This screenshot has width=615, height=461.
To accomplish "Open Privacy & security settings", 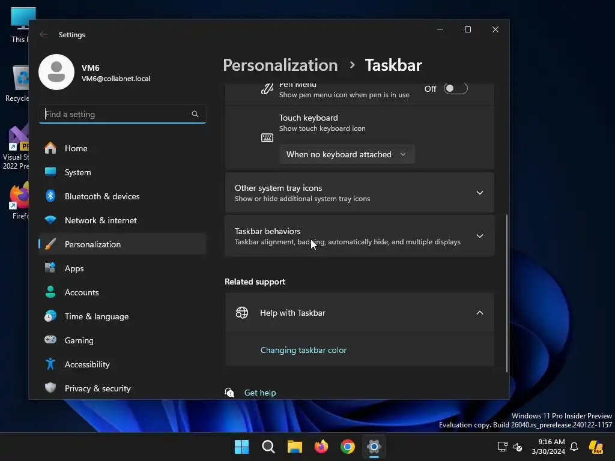I will point(123,388).
